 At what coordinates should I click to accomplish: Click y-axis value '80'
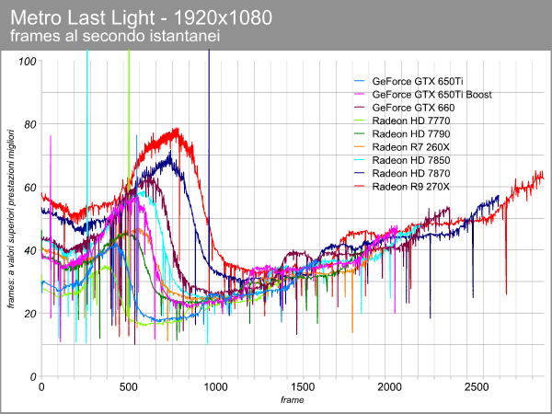click(30, 124)
